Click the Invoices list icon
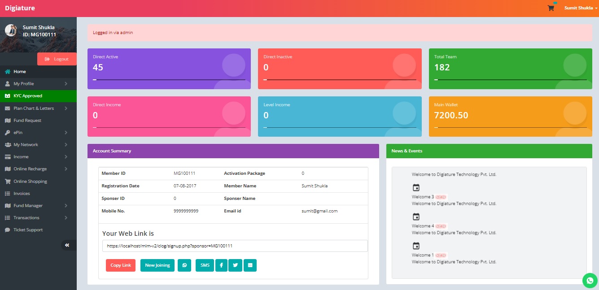599x290 pixels. (x=8, y=194)
